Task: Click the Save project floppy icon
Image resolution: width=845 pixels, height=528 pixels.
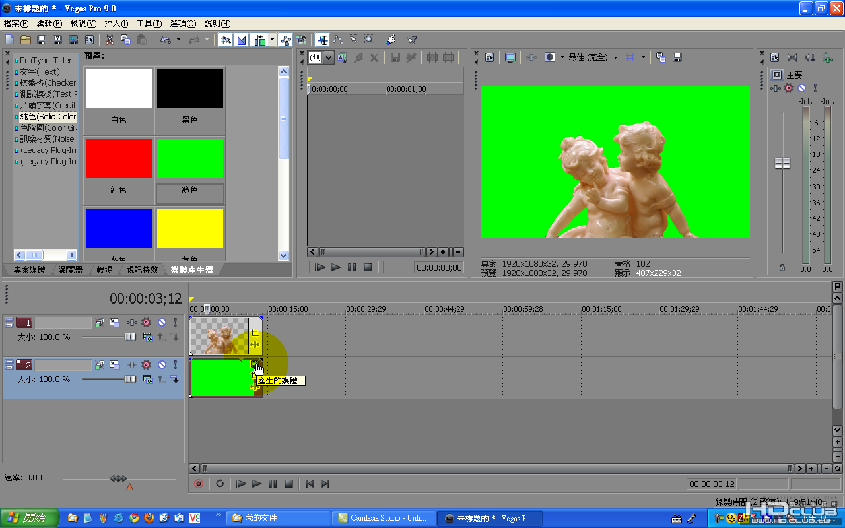Action: (42, 40)
